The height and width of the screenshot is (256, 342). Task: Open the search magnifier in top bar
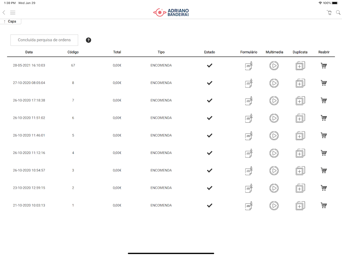338,12
